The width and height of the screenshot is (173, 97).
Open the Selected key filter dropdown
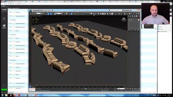click(x=121, y=89)
